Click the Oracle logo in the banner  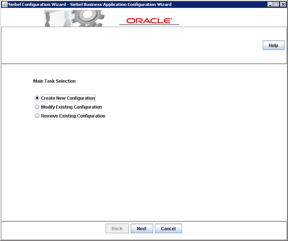149,21
